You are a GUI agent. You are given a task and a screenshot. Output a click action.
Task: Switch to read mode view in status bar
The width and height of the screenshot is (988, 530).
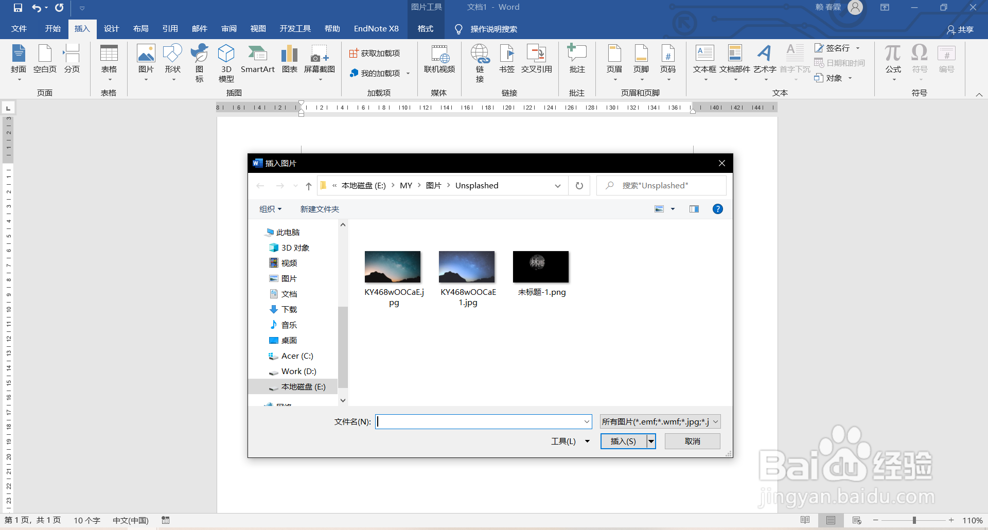point(805,520)
